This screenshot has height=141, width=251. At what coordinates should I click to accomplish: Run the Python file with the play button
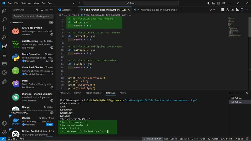point(211,10)
